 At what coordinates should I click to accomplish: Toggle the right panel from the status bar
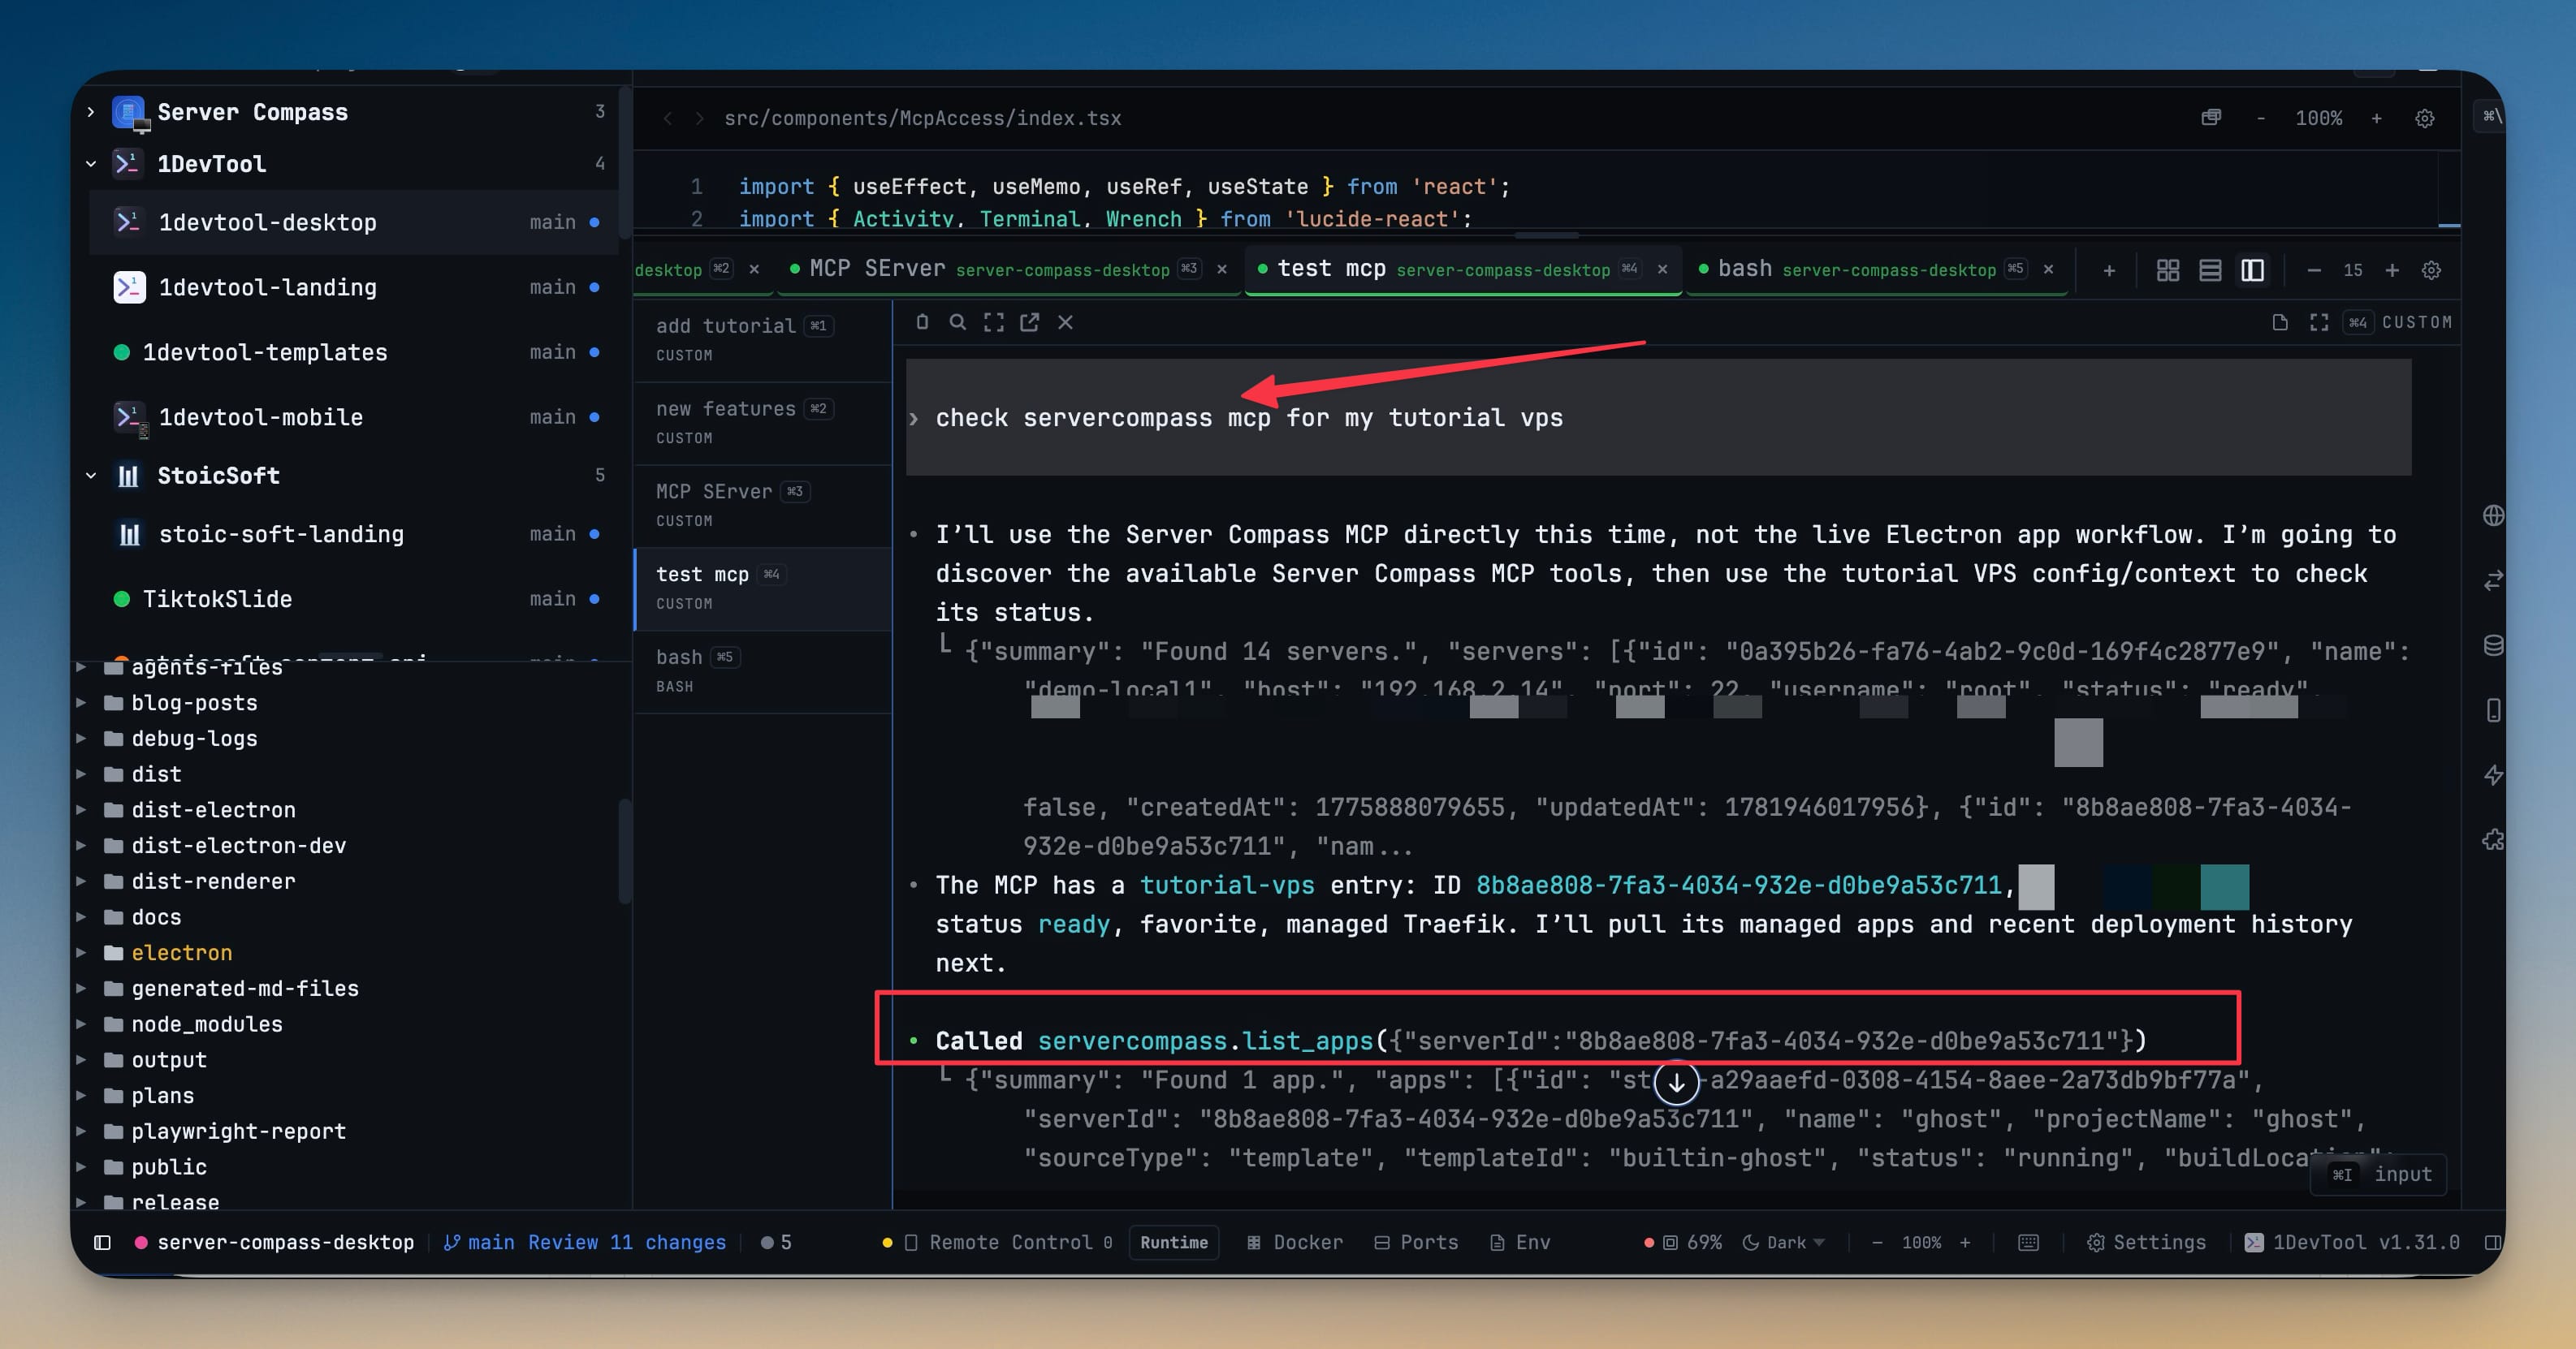click(2492, 1242)
